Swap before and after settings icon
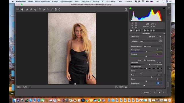Image resolution: width=184 pixels, height=103 pixels. pos(120,87)
